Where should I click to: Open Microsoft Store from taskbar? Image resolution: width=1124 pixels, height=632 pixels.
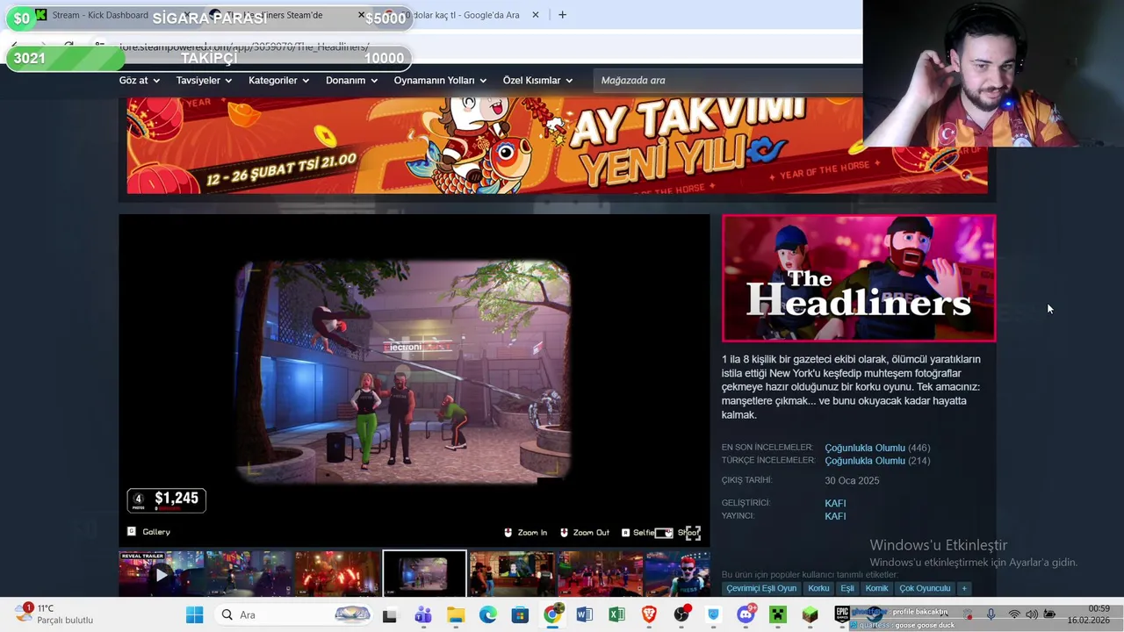[x=520, y=614]
